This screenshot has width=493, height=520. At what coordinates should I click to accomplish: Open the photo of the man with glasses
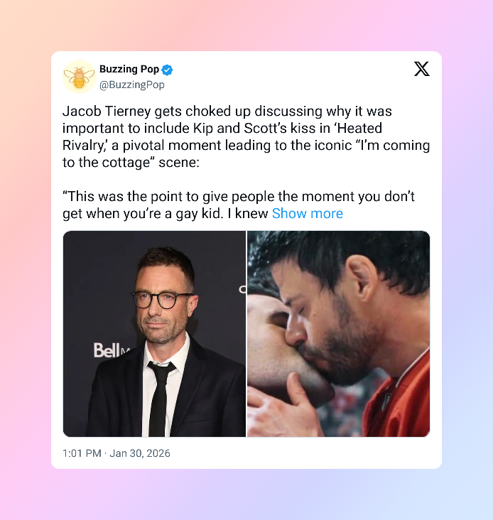pos(154,334)
